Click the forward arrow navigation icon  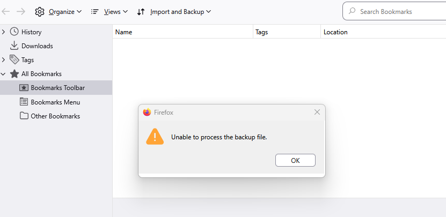(21, 11)
